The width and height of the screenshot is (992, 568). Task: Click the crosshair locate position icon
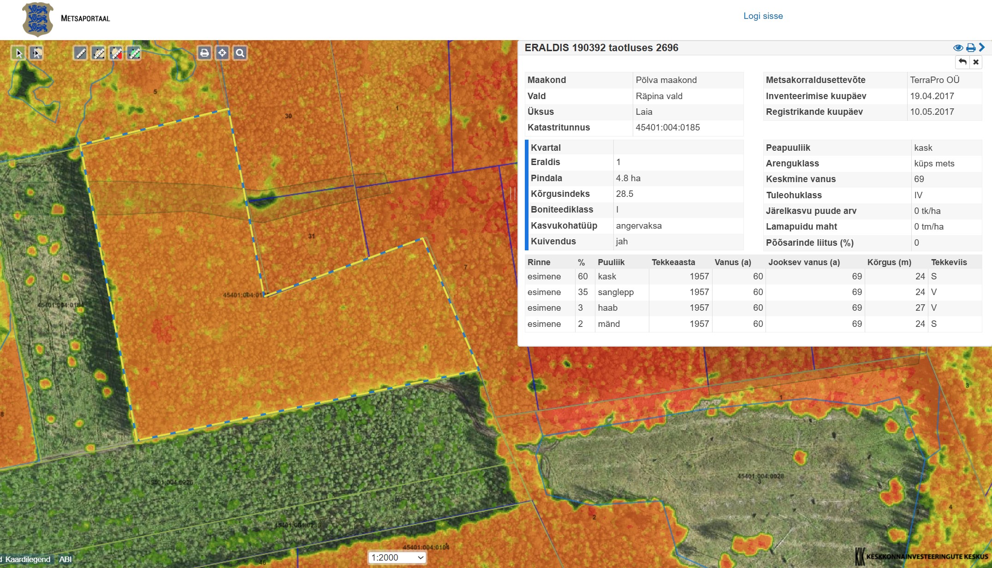coord(222,53)
